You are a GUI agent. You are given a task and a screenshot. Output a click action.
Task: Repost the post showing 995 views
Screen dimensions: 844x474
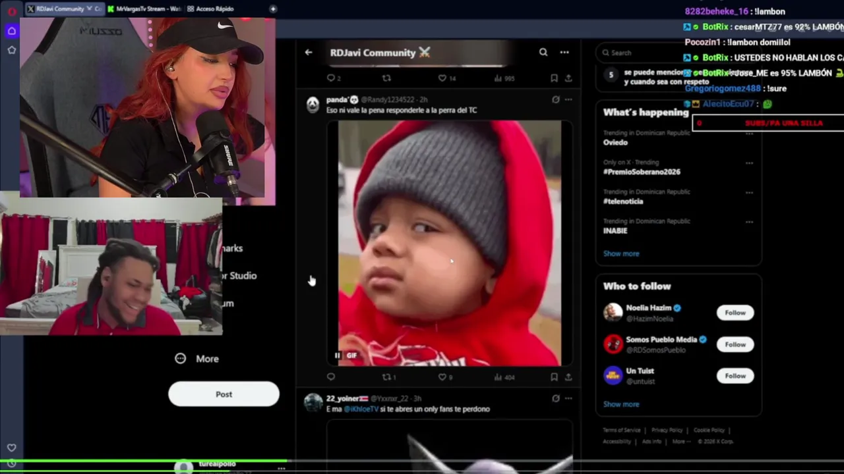click(386, 78)
